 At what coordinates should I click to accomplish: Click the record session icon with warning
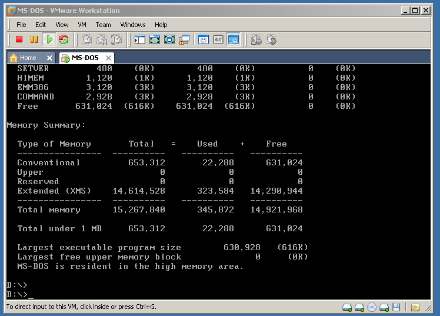(x=256, y=39)
